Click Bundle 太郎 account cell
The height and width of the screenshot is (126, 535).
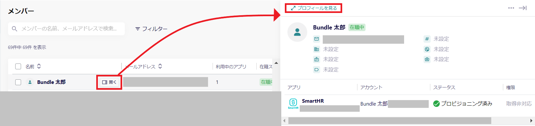click(374, 104)
